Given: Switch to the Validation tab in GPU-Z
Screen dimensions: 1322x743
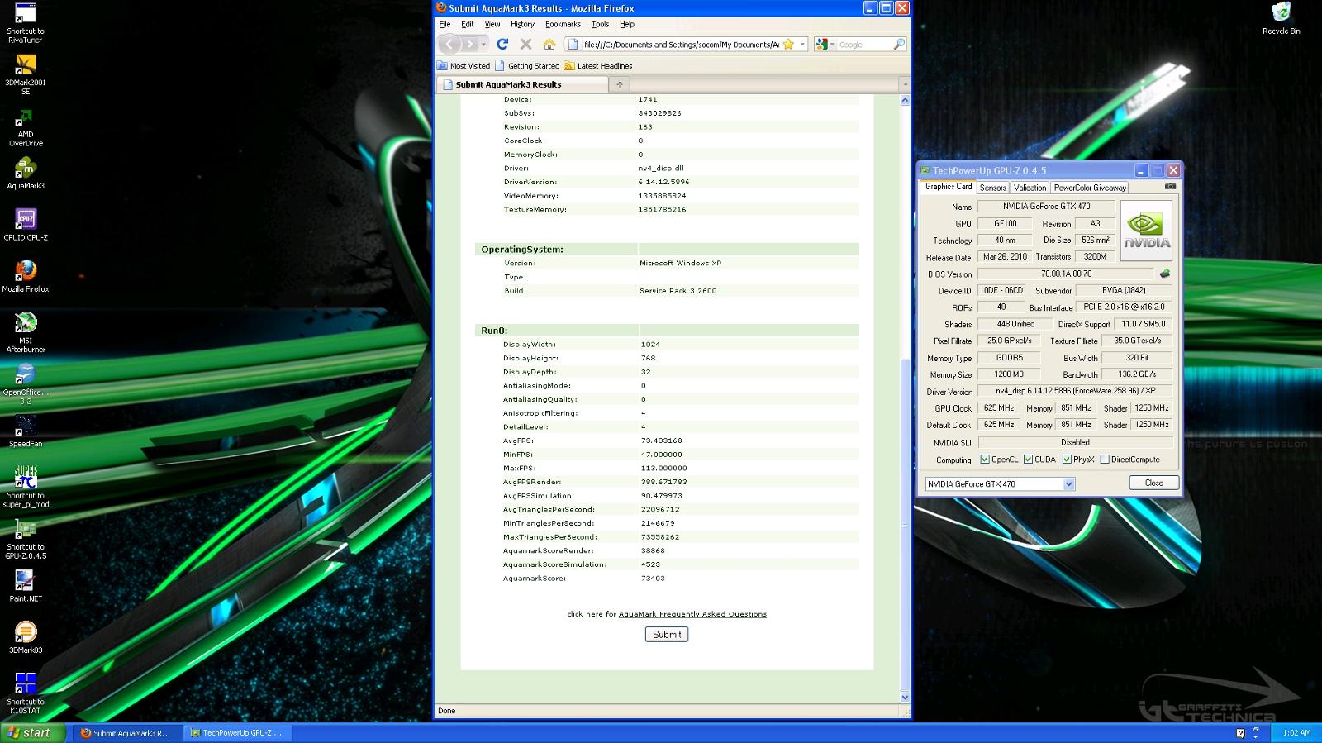Looking at the screenshot, I should point(1030,188).
